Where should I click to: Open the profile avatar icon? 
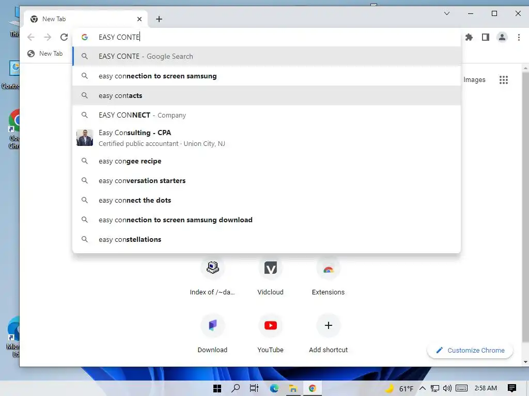502,37
